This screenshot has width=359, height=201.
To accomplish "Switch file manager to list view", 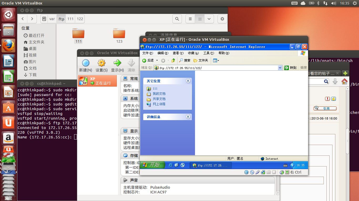I will pyautogui.click(x=190, y=19).
